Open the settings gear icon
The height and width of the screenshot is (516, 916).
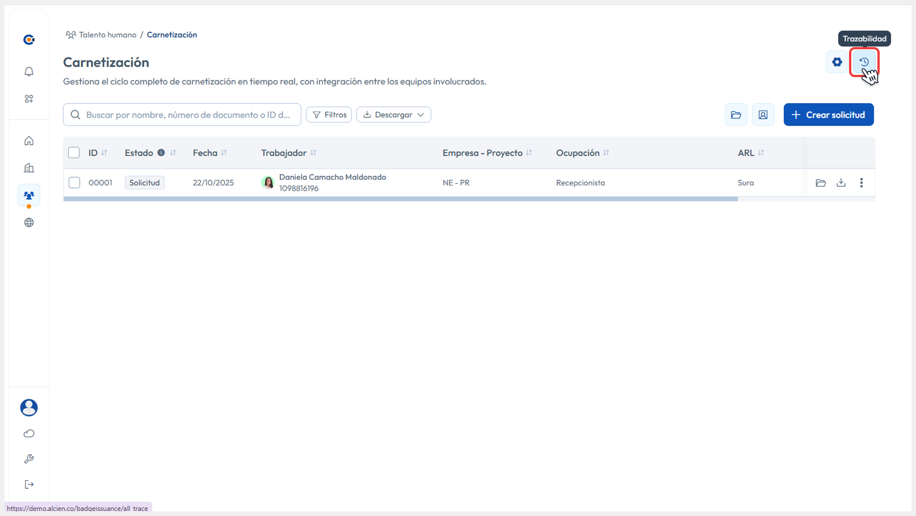click(x=837, y=62)
